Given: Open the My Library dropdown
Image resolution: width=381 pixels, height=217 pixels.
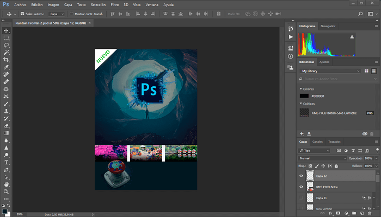Looking at the screenshot, I should 330,71.
